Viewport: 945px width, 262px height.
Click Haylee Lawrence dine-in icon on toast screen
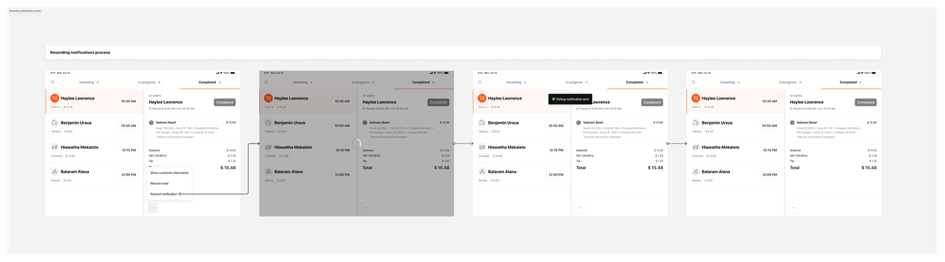(482, 98)
